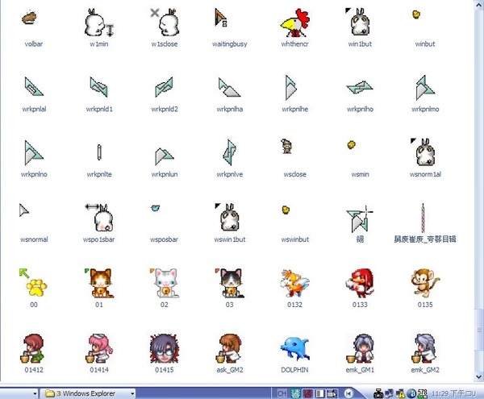This screenshot has height=399, width=484.
Task: Select the wrkpnld1 cursor file
Action: (98, 86)
